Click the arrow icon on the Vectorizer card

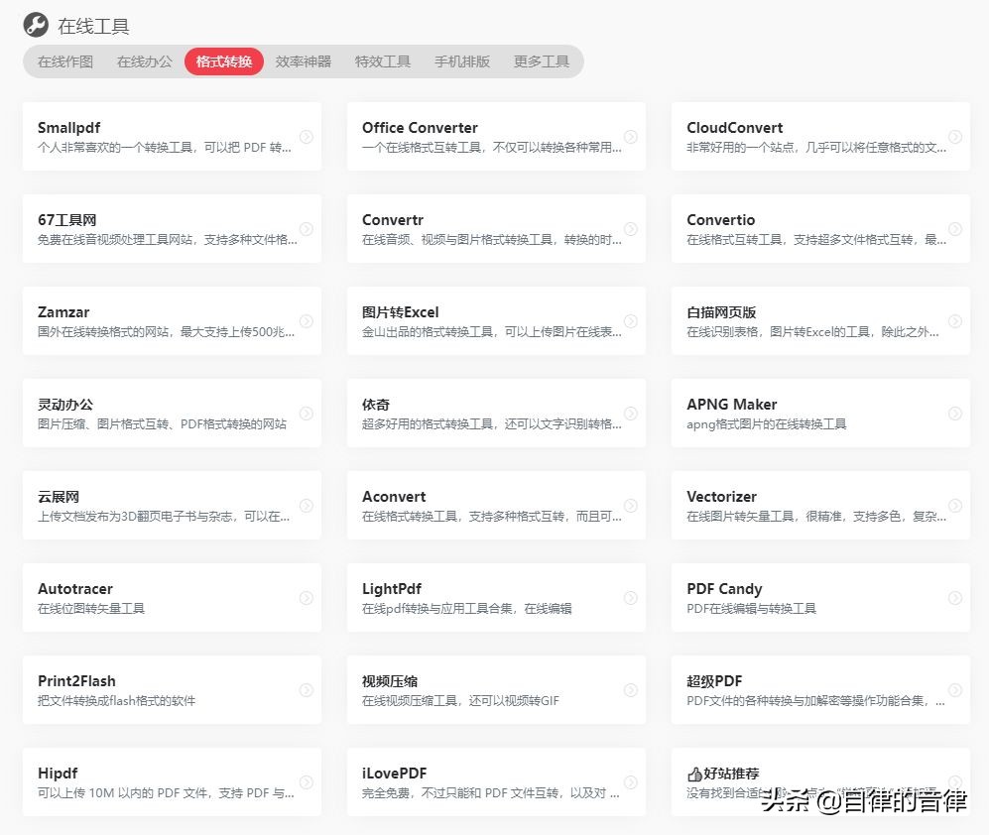click(x=955, y=505)
